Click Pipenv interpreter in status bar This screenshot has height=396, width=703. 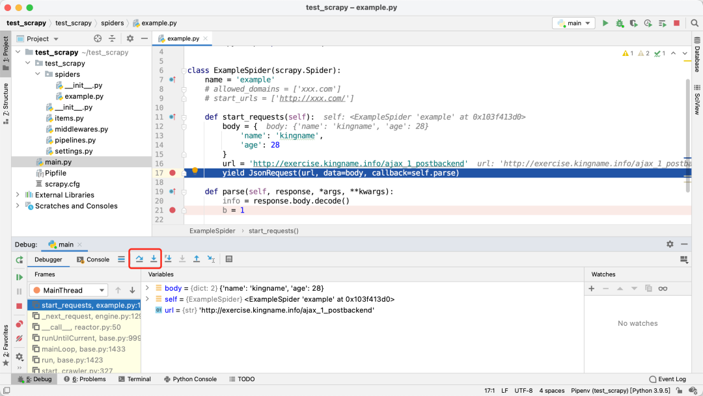click(620, 391)
